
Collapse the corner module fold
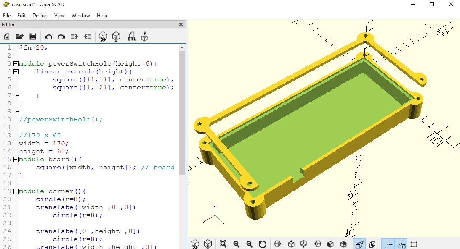point(16,191)
